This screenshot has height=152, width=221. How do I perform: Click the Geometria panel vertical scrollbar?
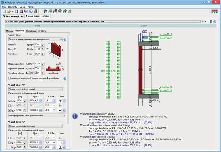(68, 80)
